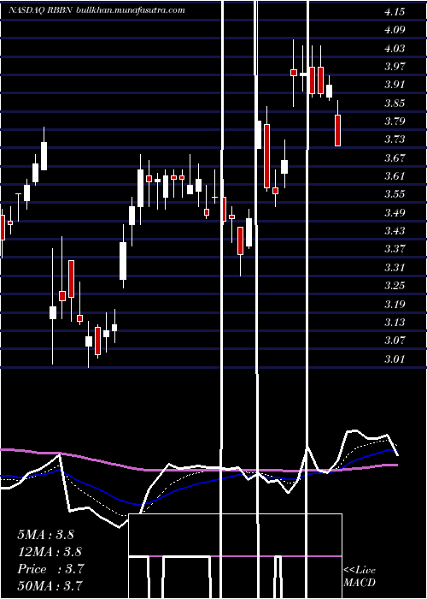The height and width of the screenshot is (599, 427).
Task: Click the 5MA : 3.8 readout
Action: click(x=45, y=535)
